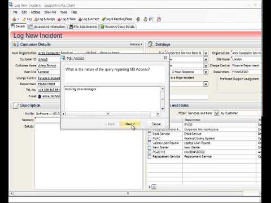Click the Charge Centre Finance Department field
This screenshot has height=203, width=271.
(246, 65)
